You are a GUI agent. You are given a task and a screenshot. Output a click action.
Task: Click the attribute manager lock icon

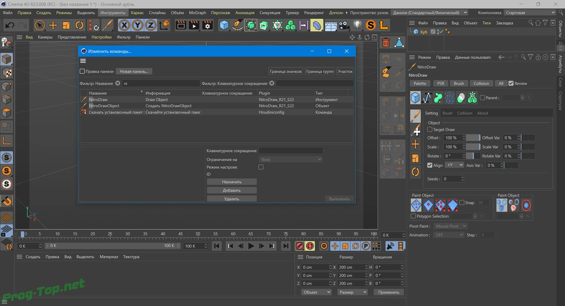[538, 57]
